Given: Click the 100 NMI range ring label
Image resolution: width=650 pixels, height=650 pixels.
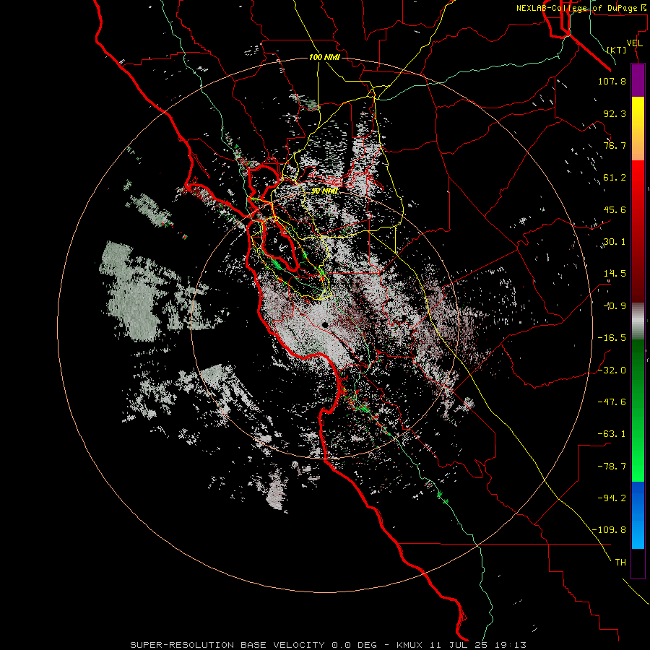Looking at the screenshot, I should coord(324,57).
